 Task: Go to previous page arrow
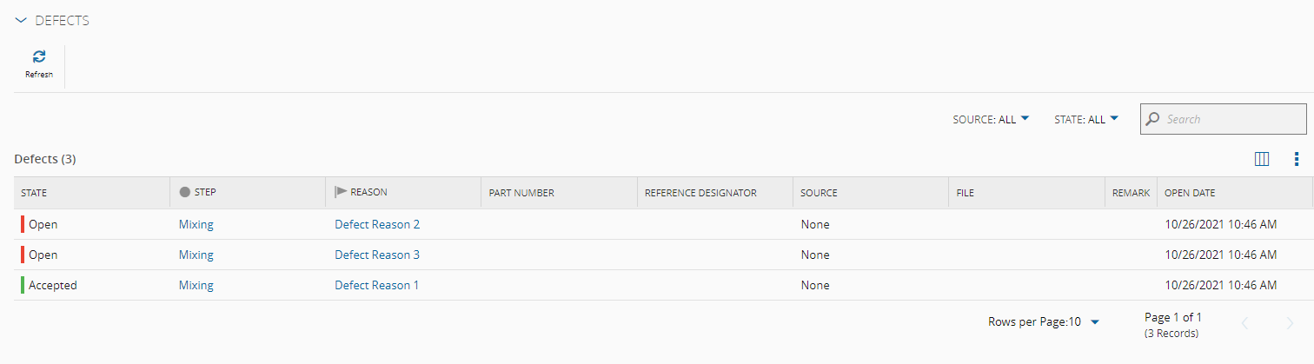click(1244, 323)
